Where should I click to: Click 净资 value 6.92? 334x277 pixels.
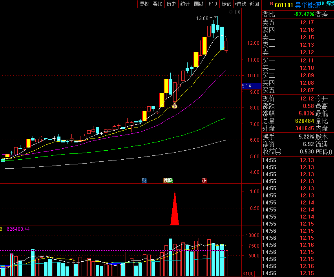(x=308, y=144)
